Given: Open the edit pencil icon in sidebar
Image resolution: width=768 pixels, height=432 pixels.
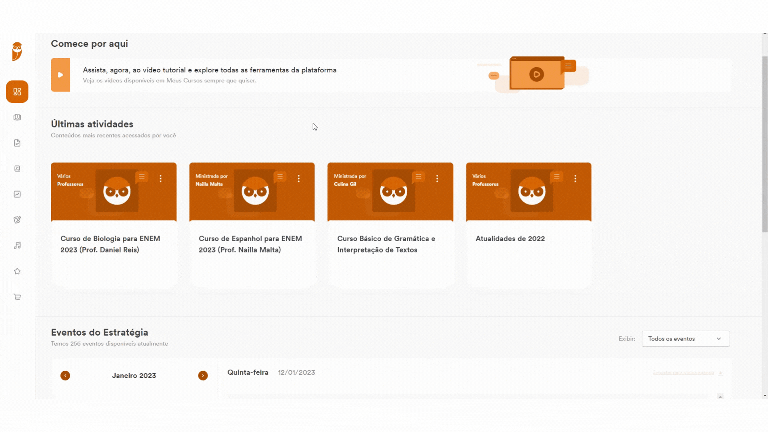Looking at the screenshot, I should pyautogui.click(x=17, y=220).
